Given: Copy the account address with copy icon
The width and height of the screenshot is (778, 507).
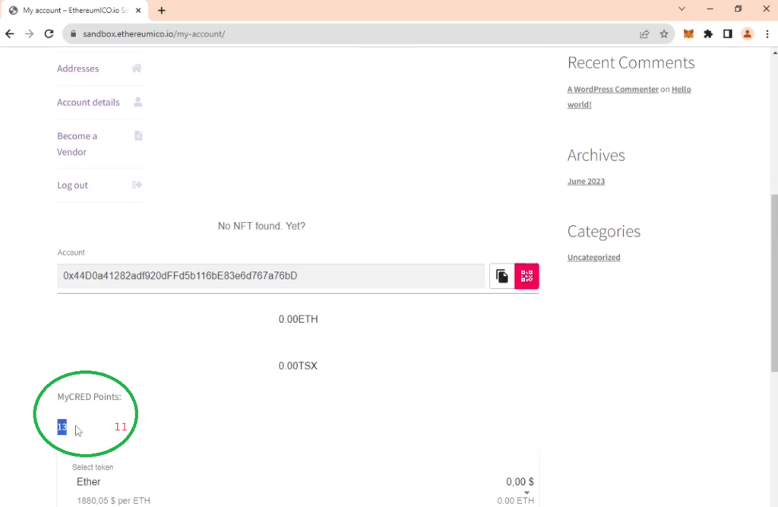Looking at the screenshot, I should point(502,276).
